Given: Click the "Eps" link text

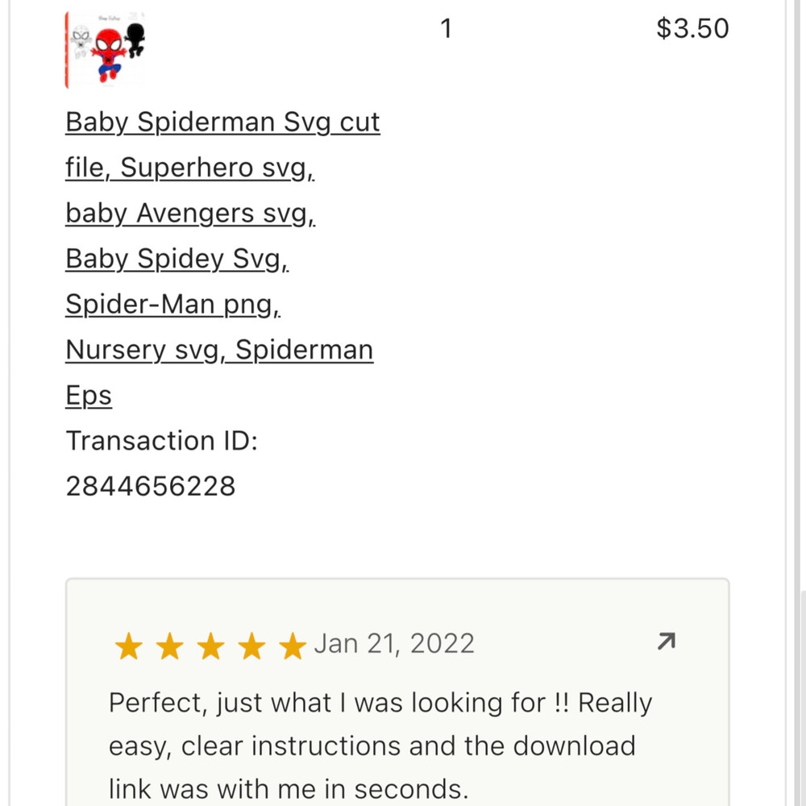Looking at the screenshot, I should pos(89,396).
